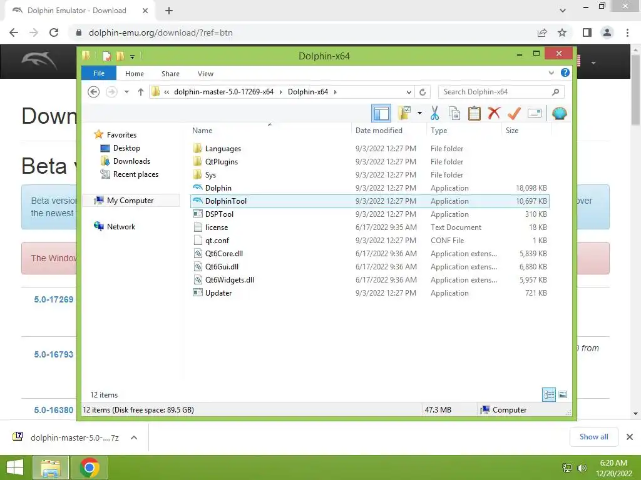
Task: Click the Explorer forward arrow
Action: pyautogui.click(x=111, y=92)
